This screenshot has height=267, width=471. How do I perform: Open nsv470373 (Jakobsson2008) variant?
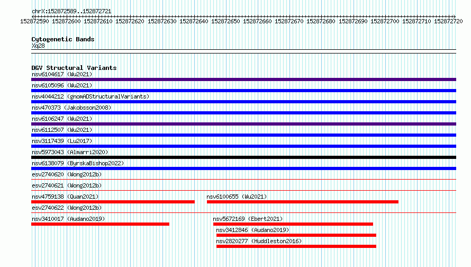(71, 108)
